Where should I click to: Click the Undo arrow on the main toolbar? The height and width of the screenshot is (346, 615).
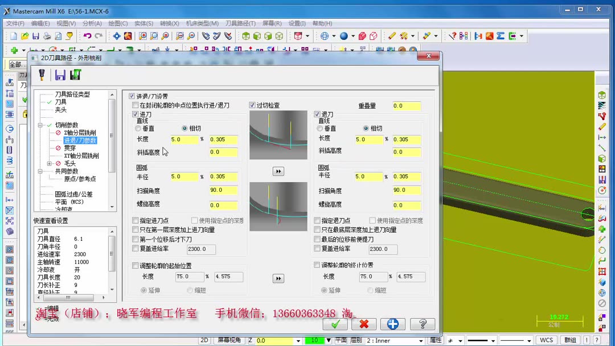tap(88, 35)
